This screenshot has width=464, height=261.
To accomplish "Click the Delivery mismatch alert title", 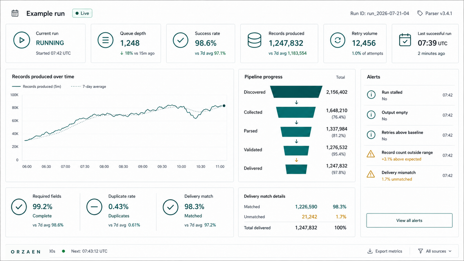I will (398, 173).
